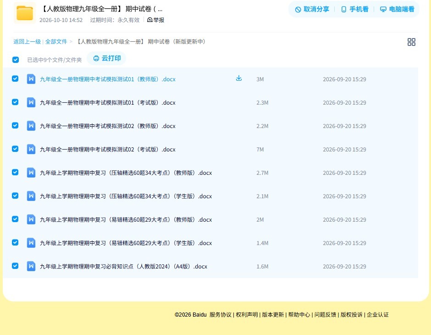Click 版权投诉 footer link
The image size is (431, 335).
352,315
